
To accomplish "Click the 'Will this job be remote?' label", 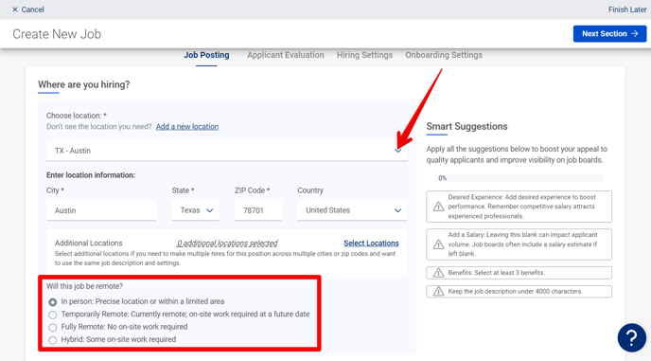I will (85, 286).
